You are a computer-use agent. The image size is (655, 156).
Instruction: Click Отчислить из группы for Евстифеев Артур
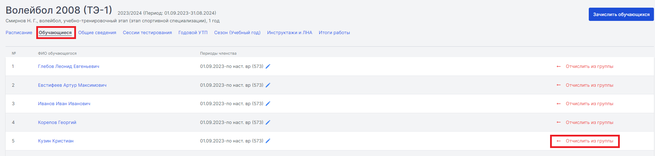pyautogui.click(x=589, y=85)
